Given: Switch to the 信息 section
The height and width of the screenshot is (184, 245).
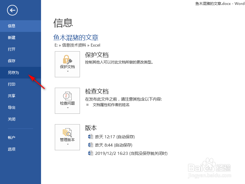Looking at the screenshot, I should (11, 26).
